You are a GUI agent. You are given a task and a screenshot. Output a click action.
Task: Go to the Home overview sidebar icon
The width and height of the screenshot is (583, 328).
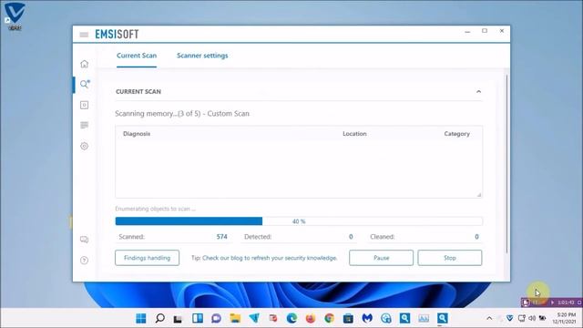coord(85,64)
